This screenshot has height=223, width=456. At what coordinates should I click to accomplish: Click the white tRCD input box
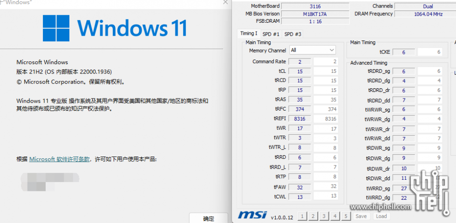[x=326, y=81]
